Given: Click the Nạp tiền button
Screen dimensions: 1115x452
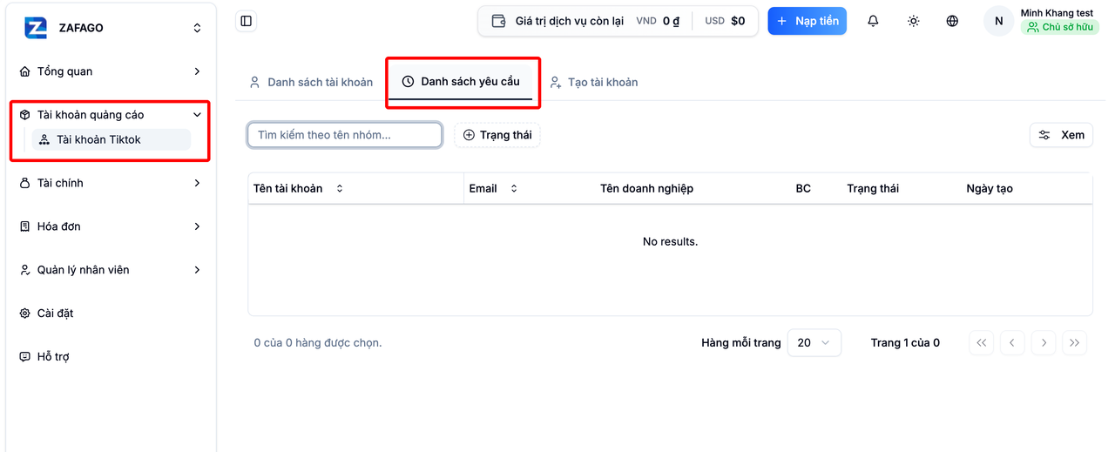Looking at the screenshot, I should pos(807,21).
